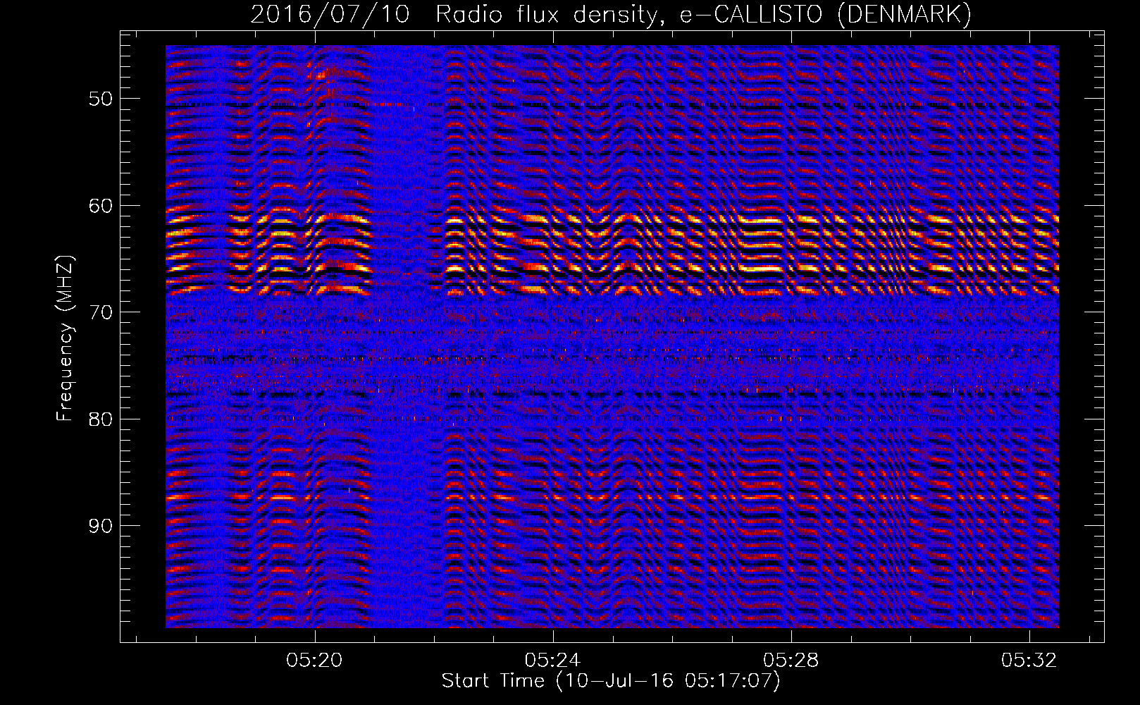Click the plot title "Radio flux density, e-CALLISTO (DENMARK)"
Viewport: 1140px width, 705px height.
703,15
